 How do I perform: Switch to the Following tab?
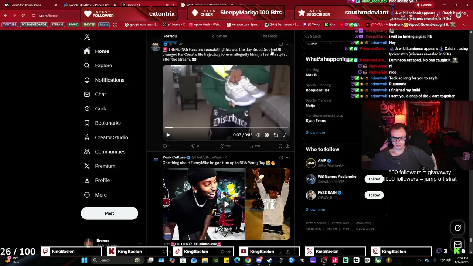[218, 36]
